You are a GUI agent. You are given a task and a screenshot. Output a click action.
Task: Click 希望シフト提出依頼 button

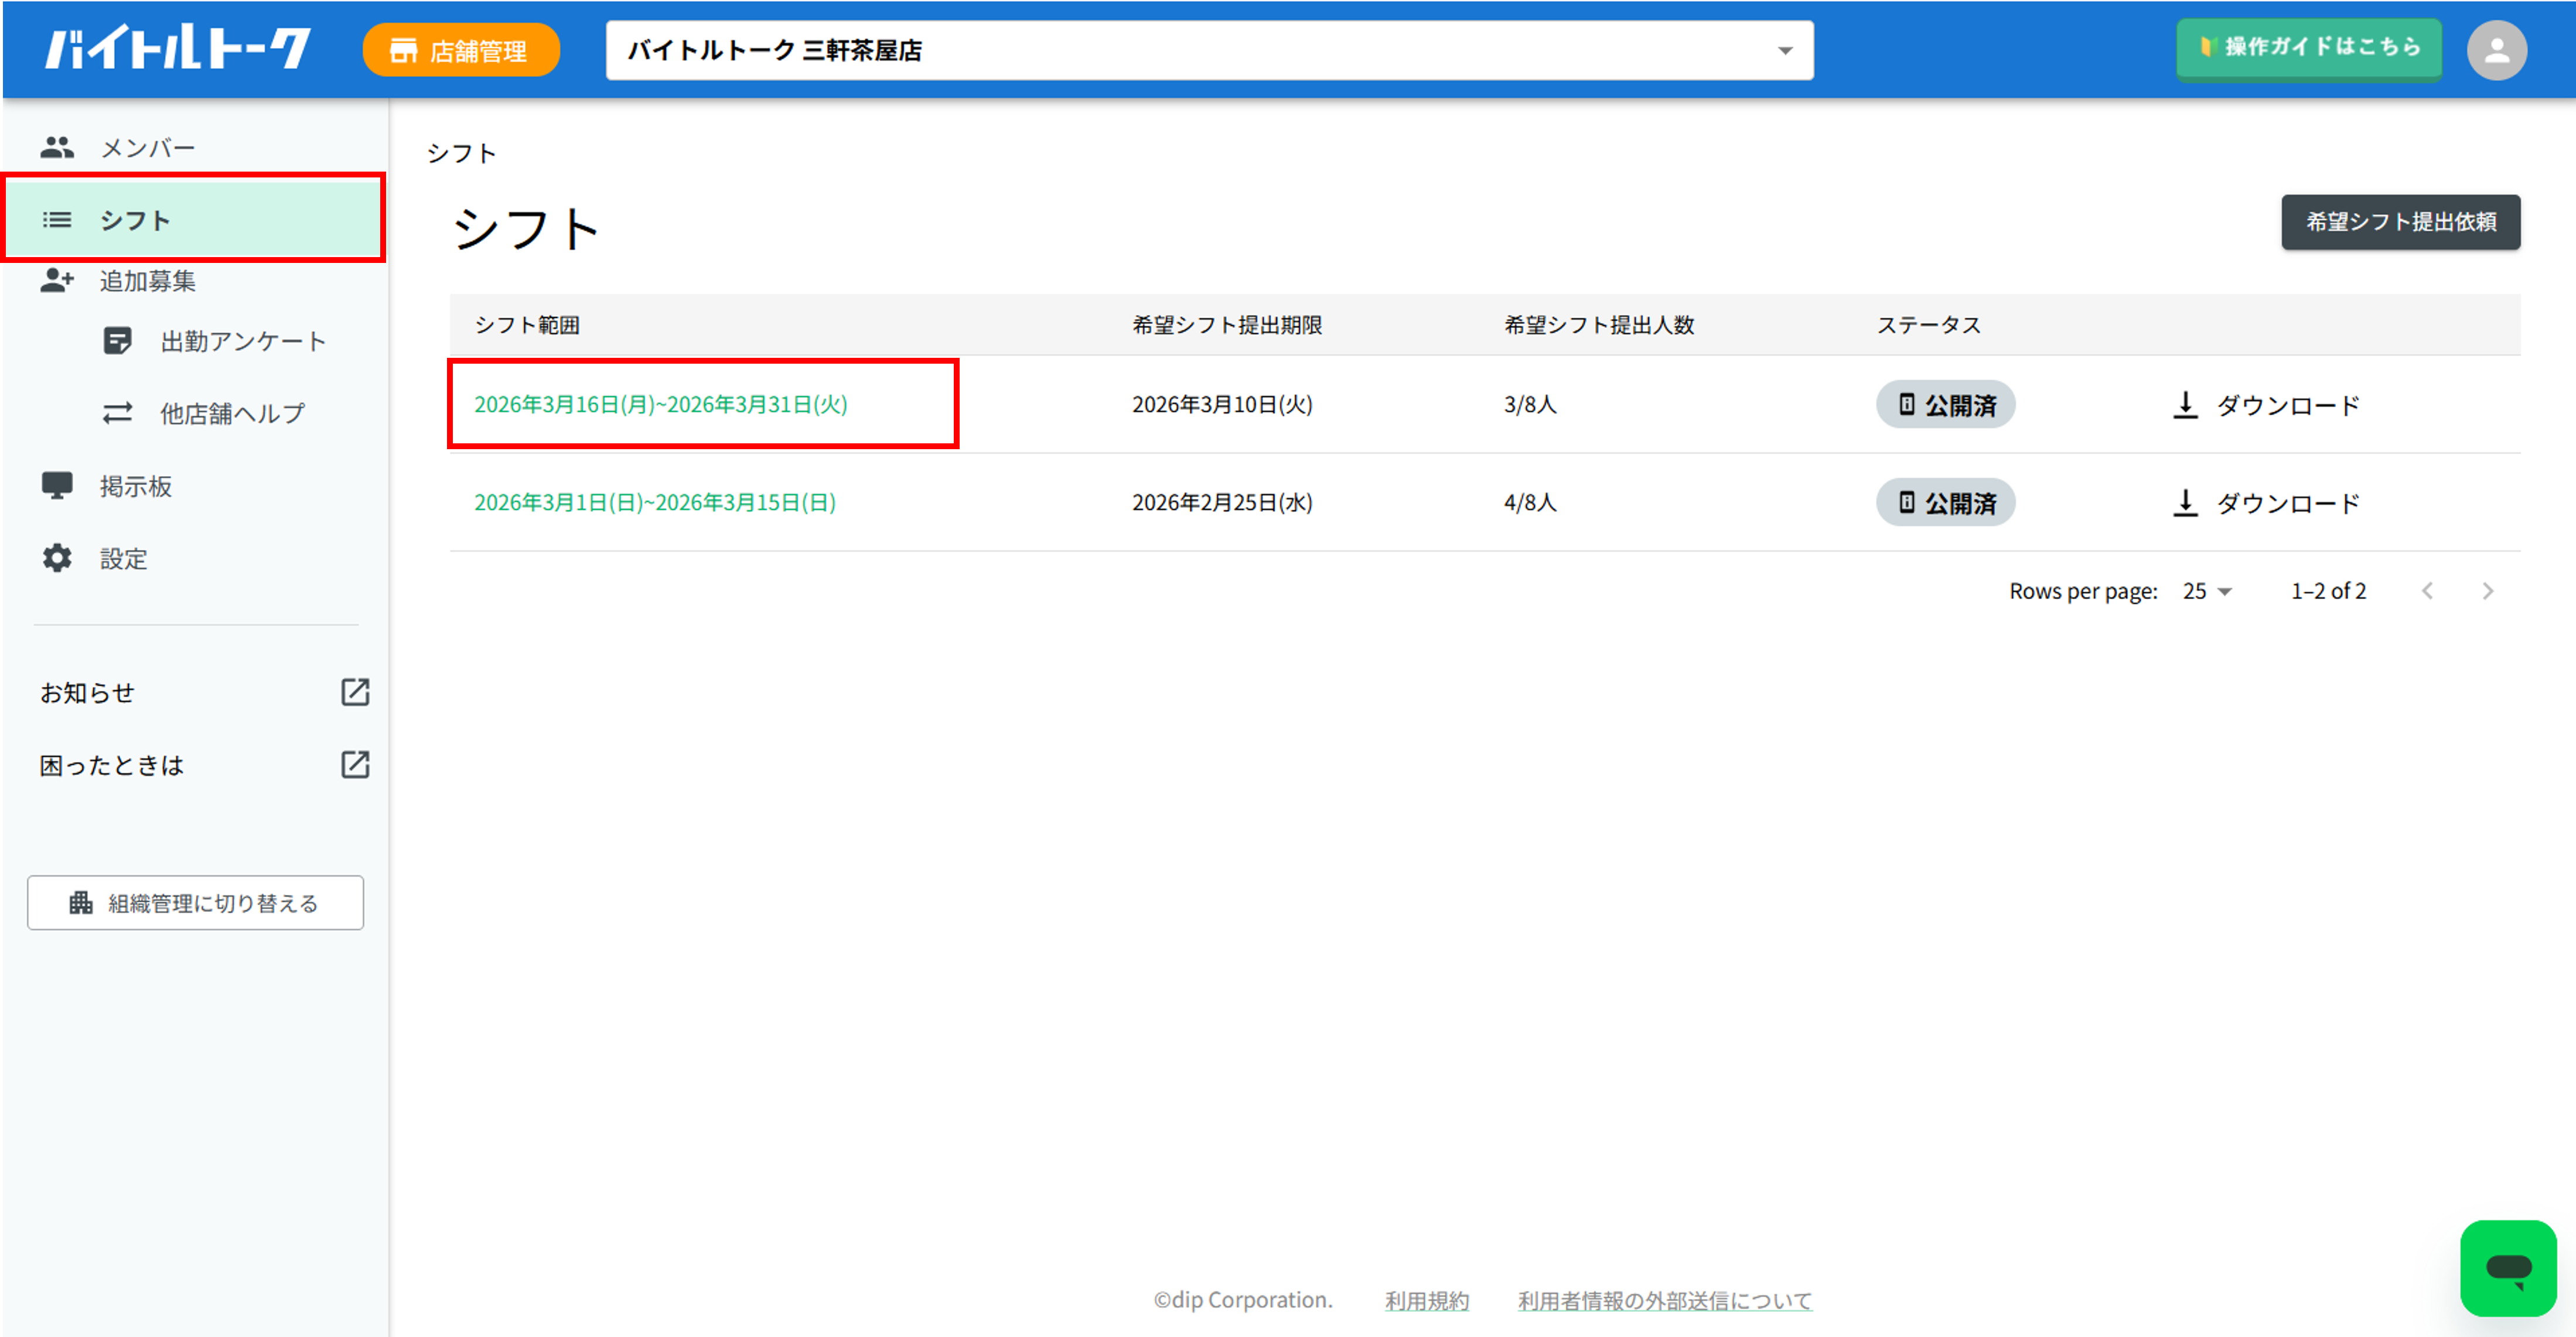point(2400,222)
